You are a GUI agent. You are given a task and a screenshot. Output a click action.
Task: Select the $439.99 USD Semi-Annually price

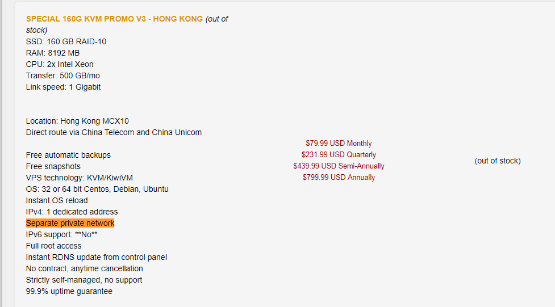339,166
